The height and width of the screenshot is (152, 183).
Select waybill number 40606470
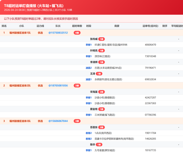[150, 45]
